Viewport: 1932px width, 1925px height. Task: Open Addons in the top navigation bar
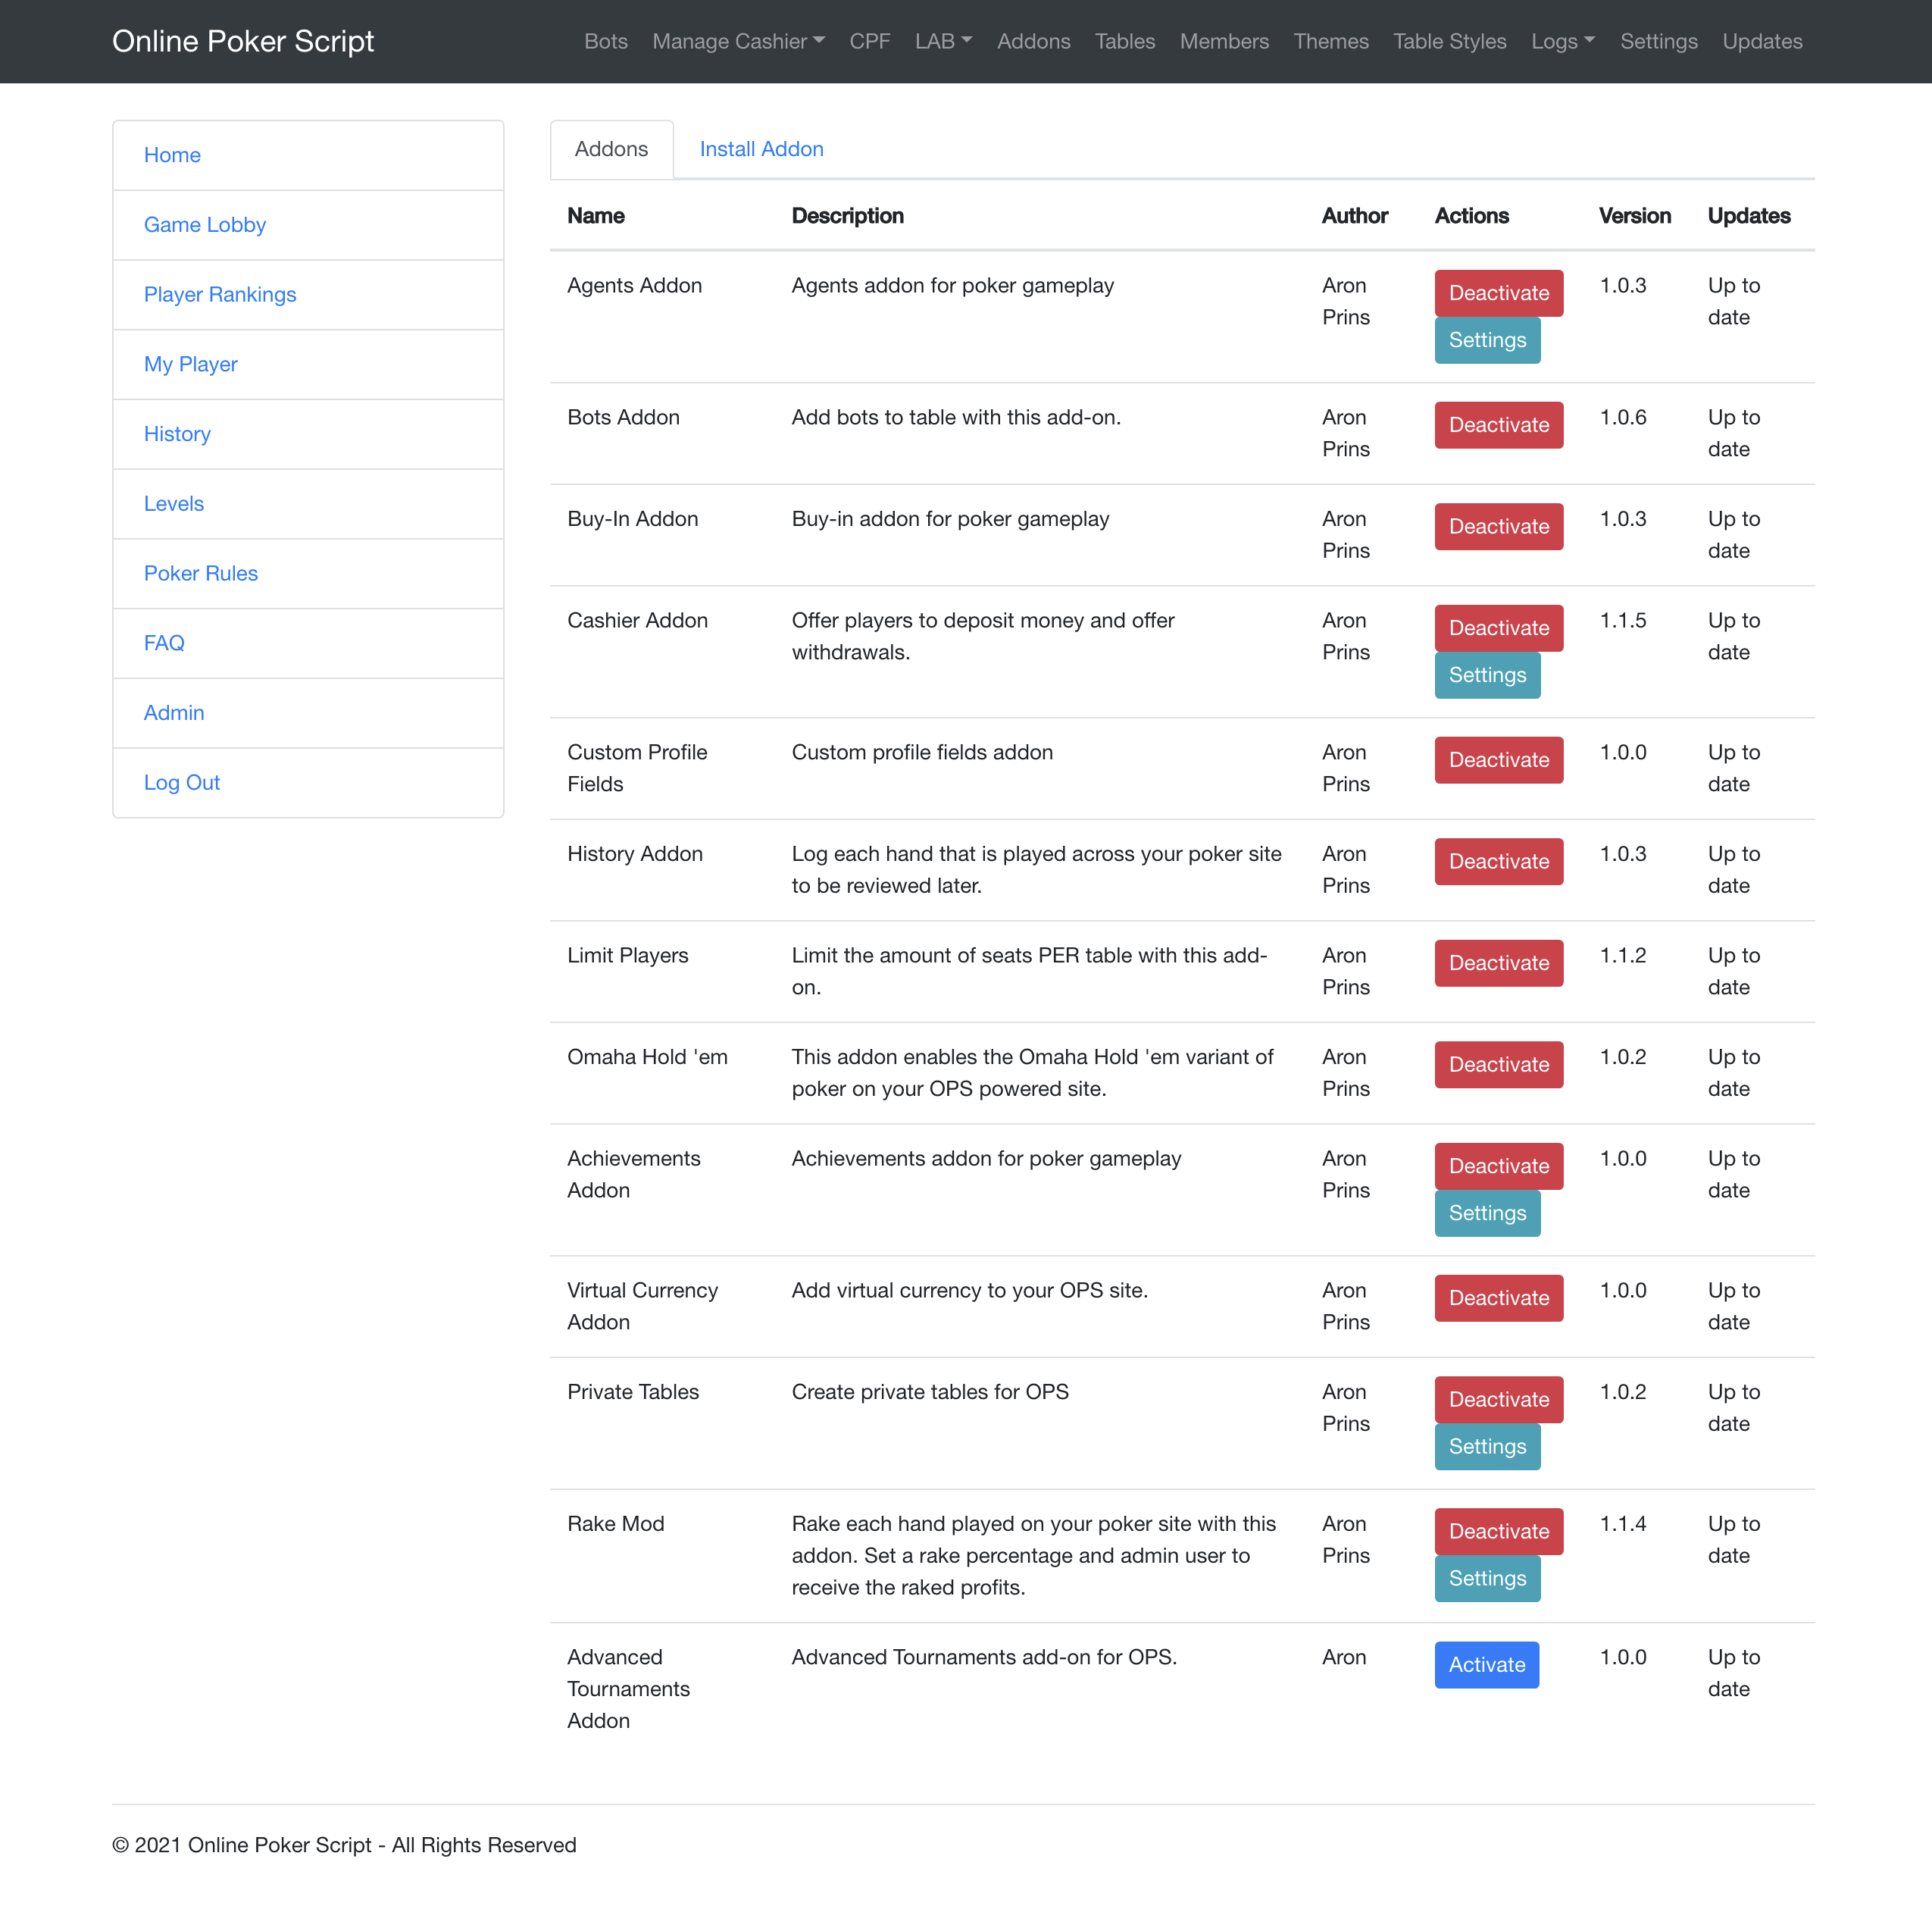[x=1033, y=41]
